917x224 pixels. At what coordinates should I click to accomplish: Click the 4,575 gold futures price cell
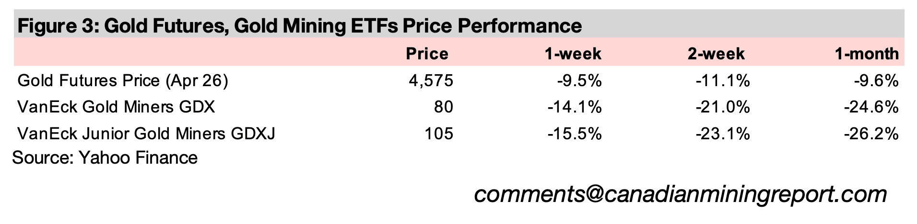pyautogui.click(x=431, y=81)
